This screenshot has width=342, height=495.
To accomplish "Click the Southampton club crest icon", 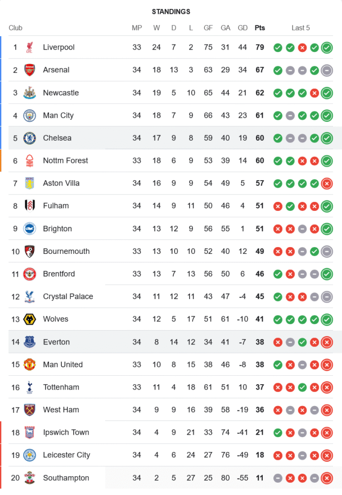I will (x=29, y=478).
